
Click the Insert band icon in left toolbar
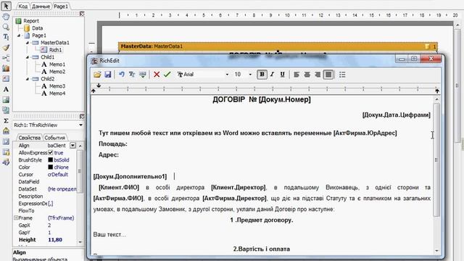click(6, 58)
